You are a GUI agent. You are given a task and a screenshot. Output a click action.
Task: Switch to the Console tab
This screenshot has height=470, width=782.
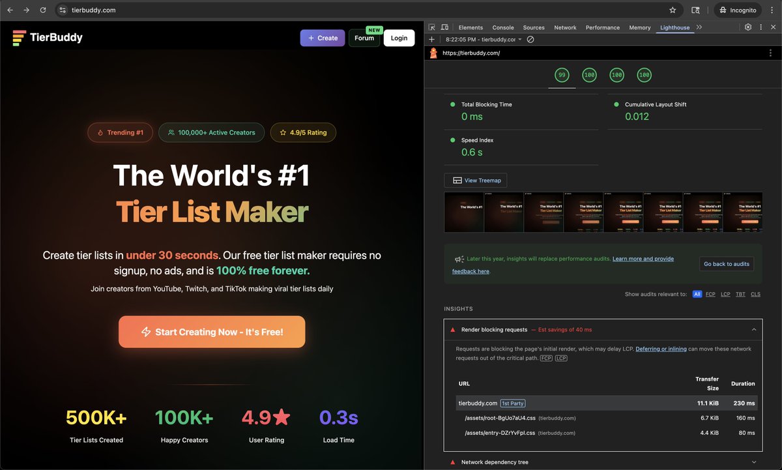[503, 27]
